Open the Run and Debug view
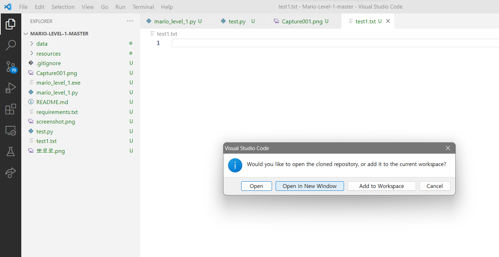Viewport: 499px width, 257px height. (x=11, y=88)
